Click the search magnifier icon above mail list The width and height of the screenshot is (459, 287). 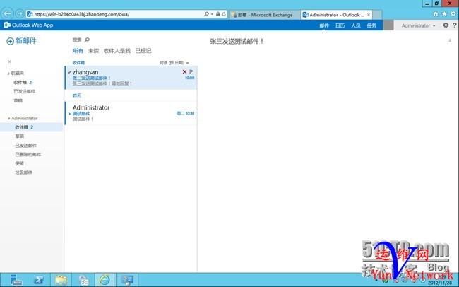87,40
